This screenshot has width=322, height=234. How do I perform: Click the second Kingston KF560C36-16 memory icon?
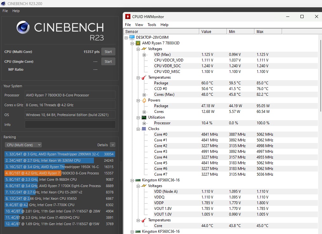pos(138,231)
